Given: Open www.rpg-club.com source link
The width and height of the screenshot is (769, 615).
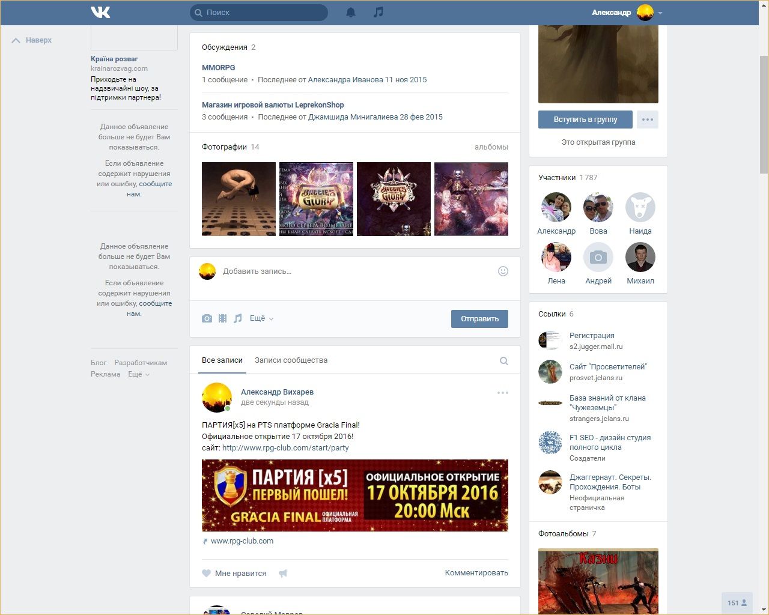Looking at the screenshot, I should (x=242, y=541).
